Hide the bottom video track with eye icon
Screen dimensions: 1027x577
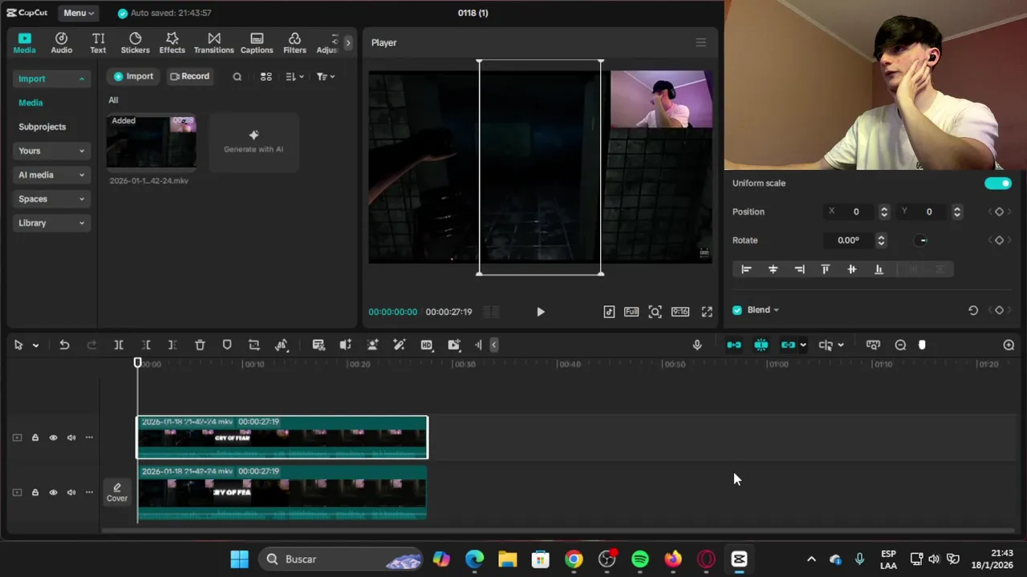(x=54, y=492)
